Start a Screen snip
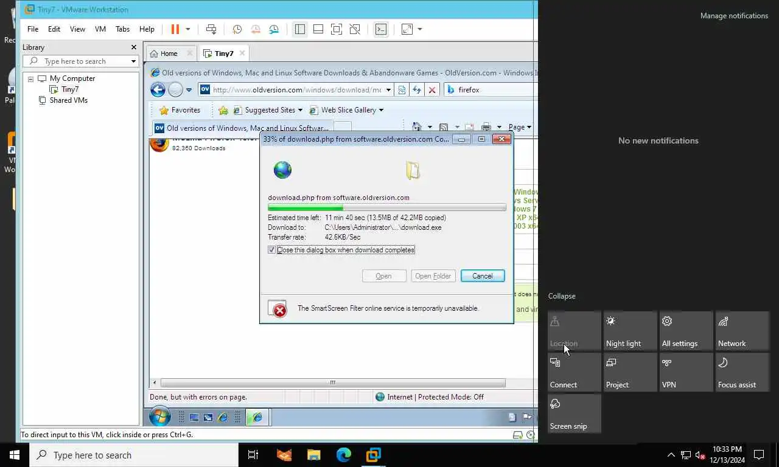 [x=575, y=413]
